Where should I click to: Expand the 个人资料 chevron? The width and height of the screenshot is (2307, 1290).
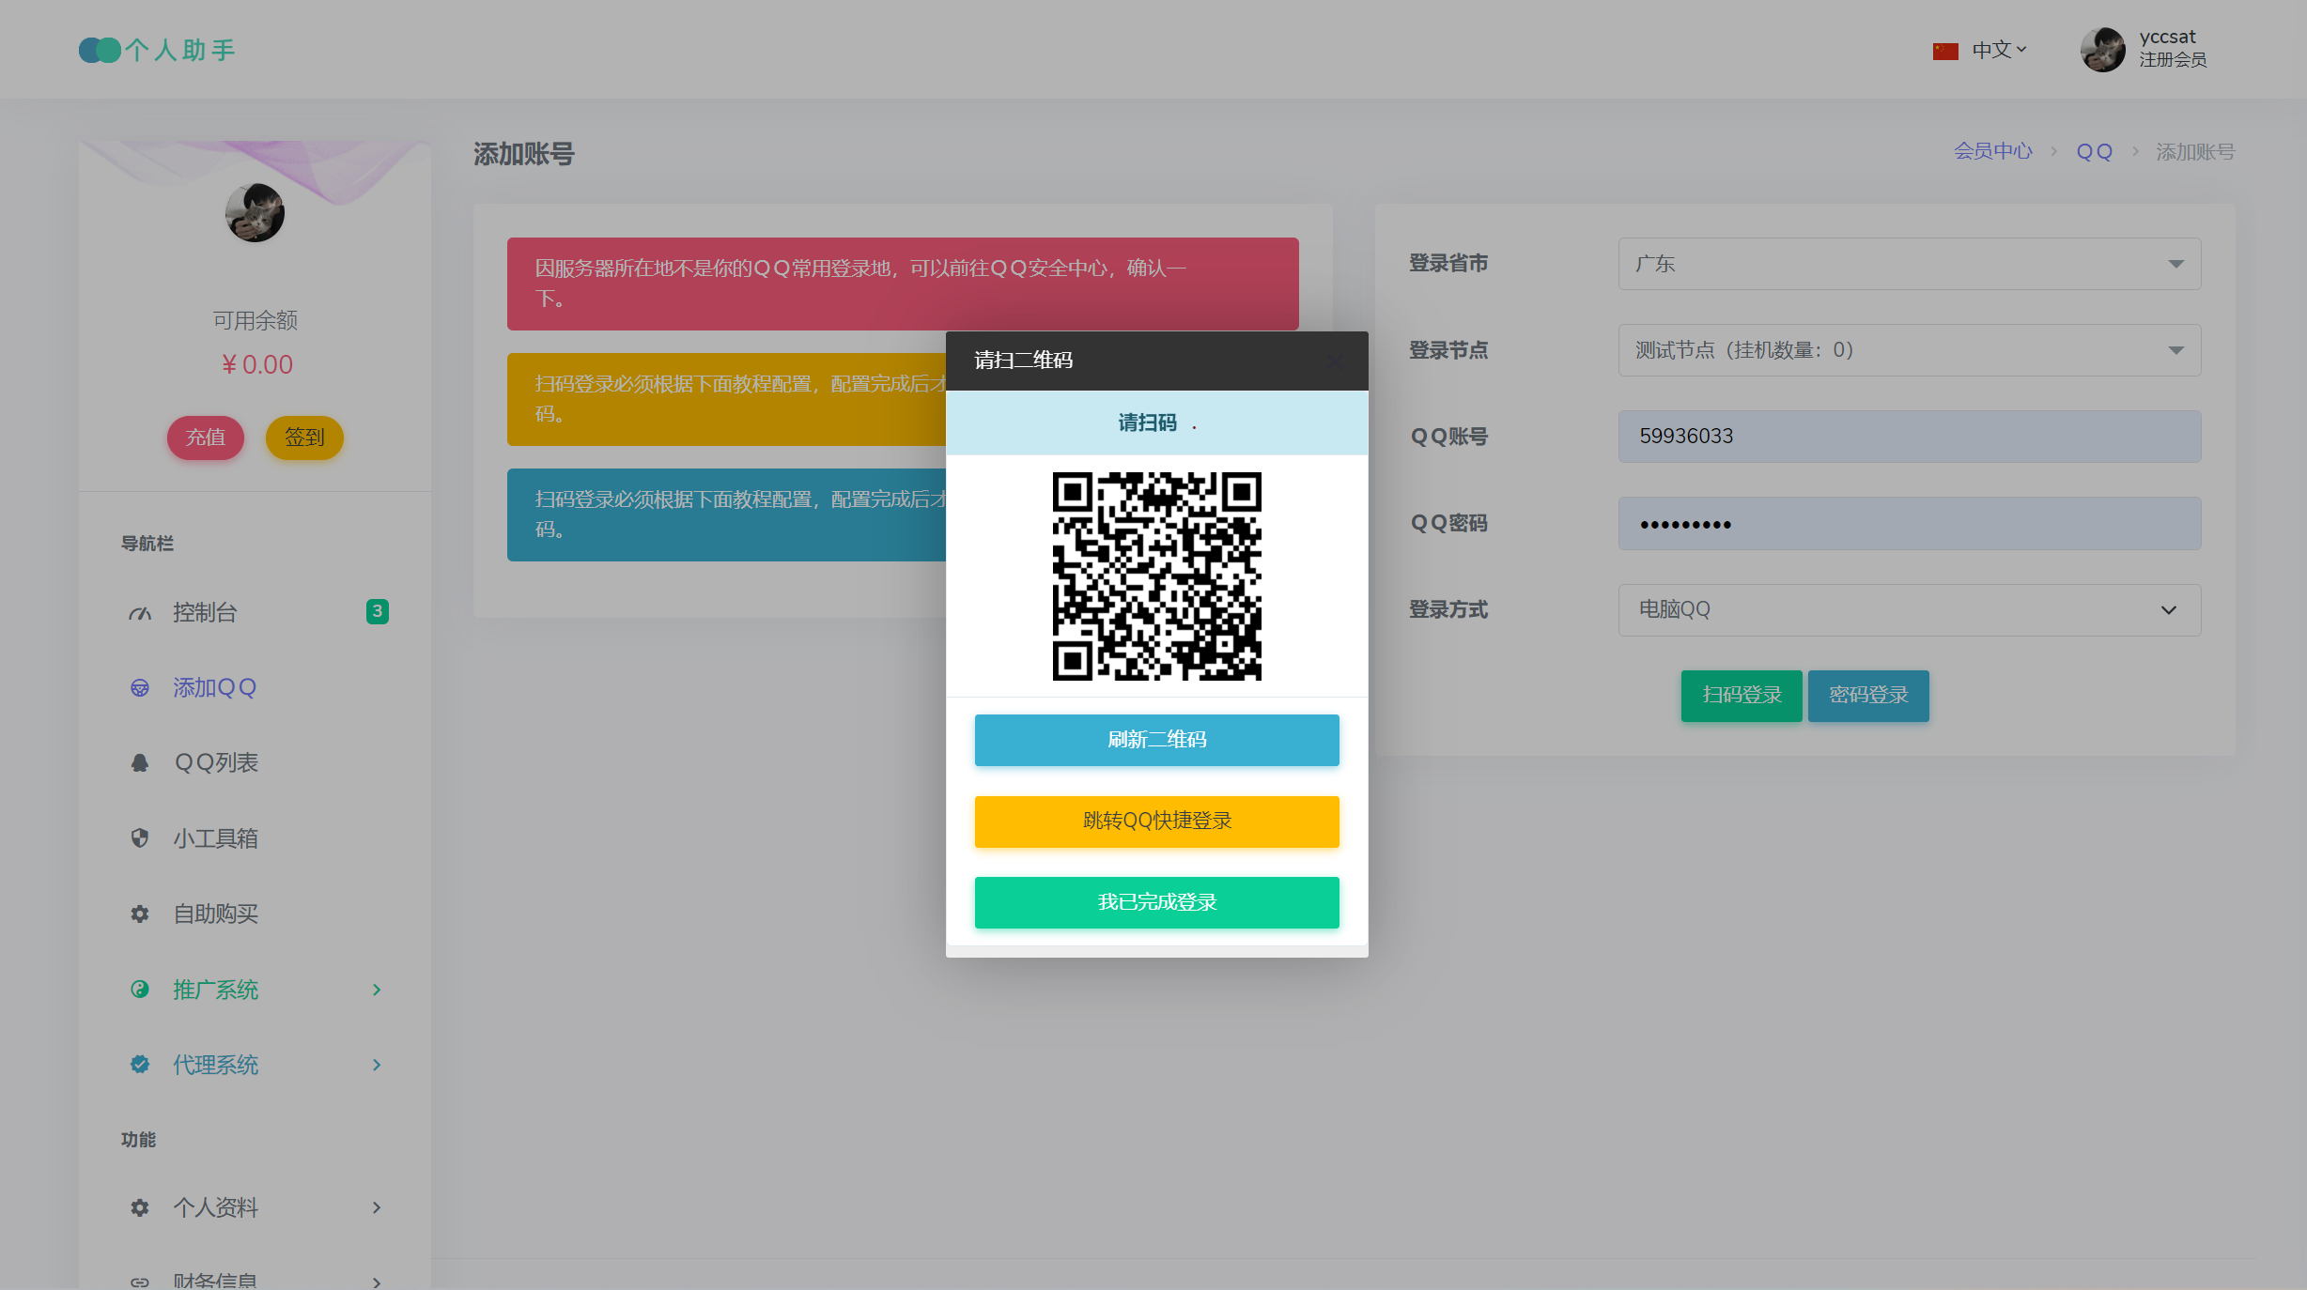pos(377,1207)
